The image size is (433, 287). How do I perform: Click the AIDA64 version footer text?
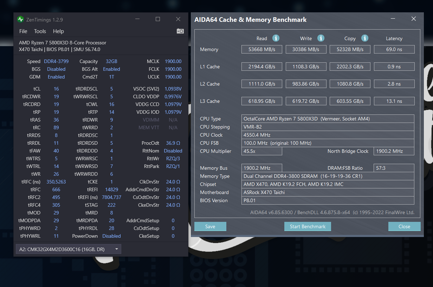pyautogui.click(x=332, y=212)
